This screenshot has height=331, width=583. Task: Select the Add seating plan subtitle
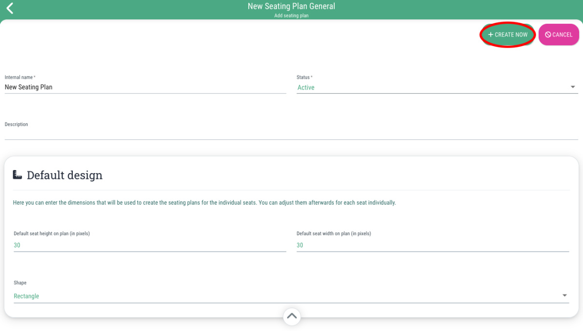[x=291, y=15]
